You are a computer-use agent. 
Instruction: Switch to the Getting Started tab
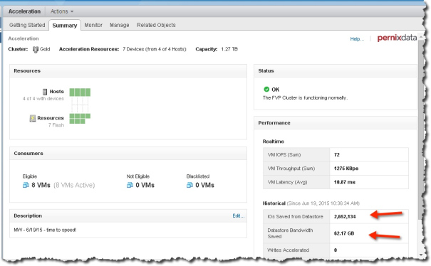click(x=27, y=25)
